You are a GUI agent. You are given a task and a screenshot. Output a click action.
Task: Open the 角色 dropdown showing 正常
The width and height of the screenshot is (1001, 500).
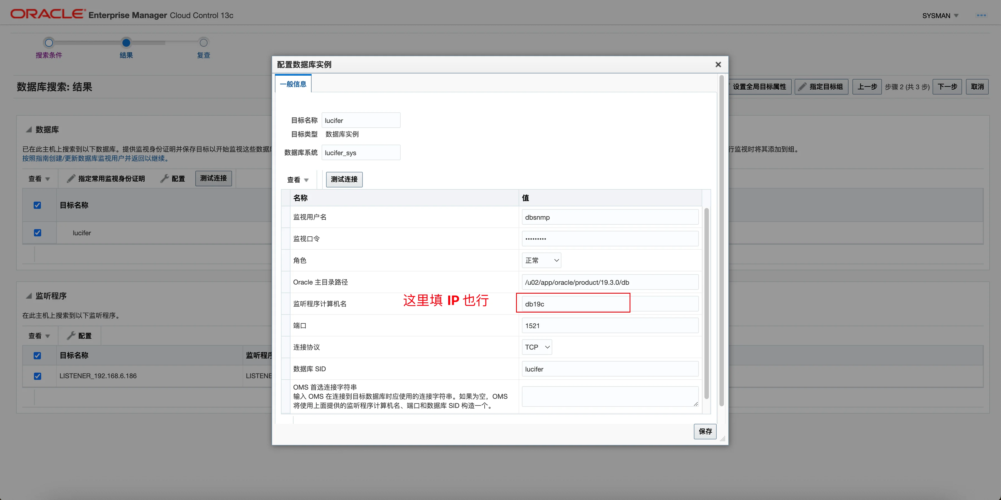pyautogui.click(x=541, y=260)
